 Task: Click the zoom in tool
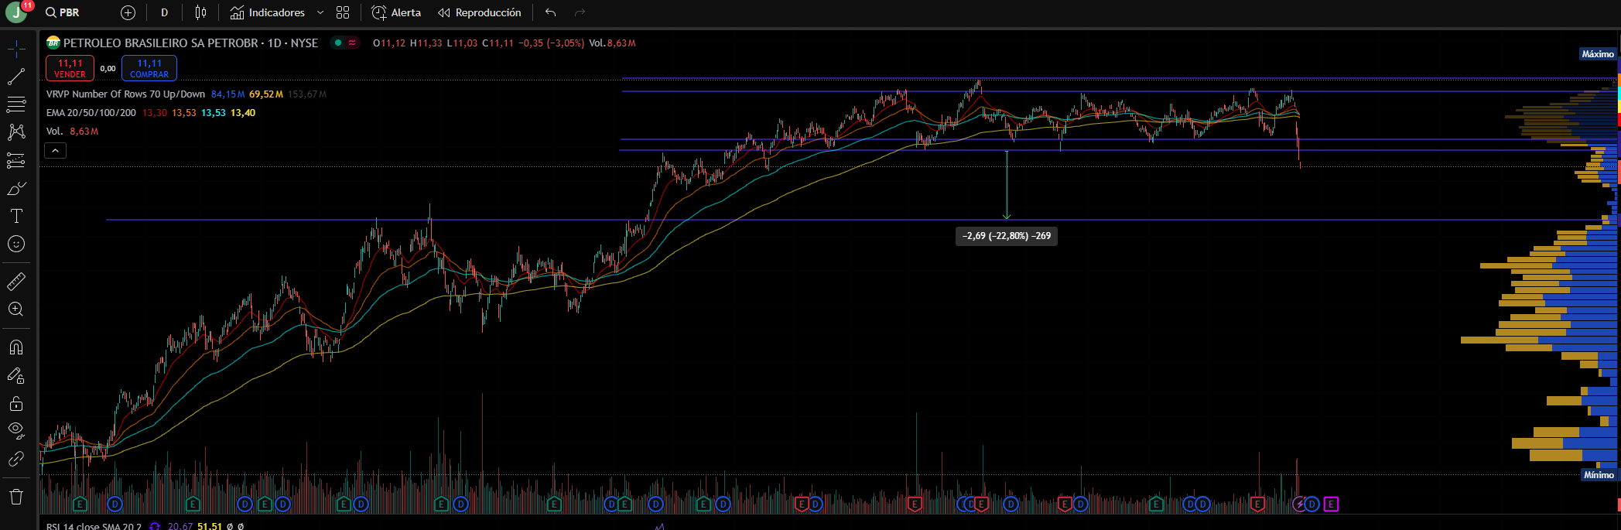point(16,309)
